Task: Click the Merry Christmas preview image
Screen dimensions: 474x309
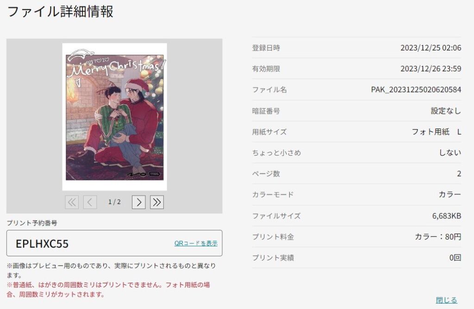Action: [115, 117]
